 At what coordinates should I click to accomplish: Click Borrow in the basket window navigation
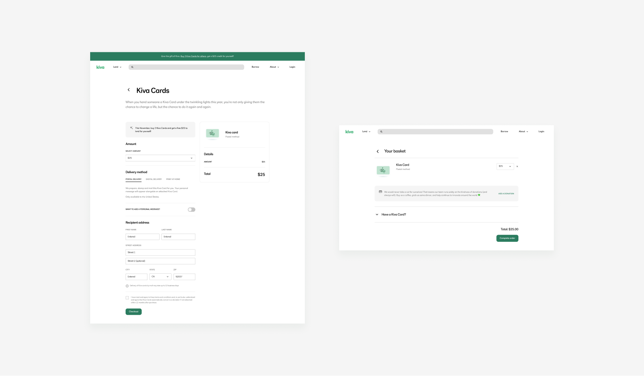[x=504, y=132]
